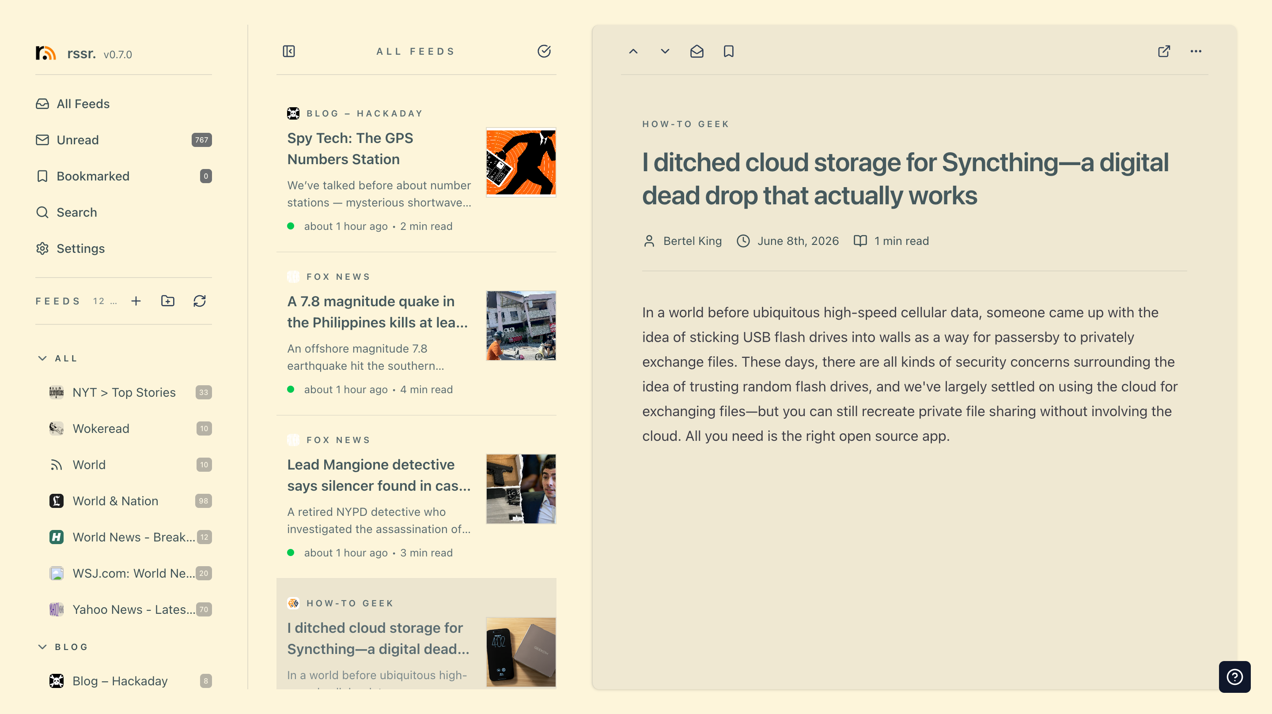
Task: Click the date June 8th, 2026
Action: click(798, 241)
